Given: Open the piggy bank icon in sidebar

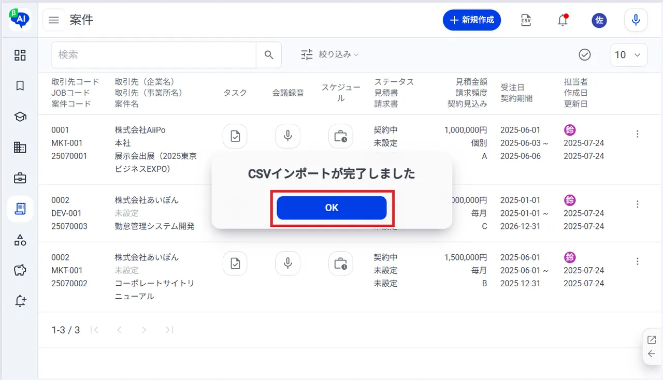Looking at the screenshot, I should point(20,270).
